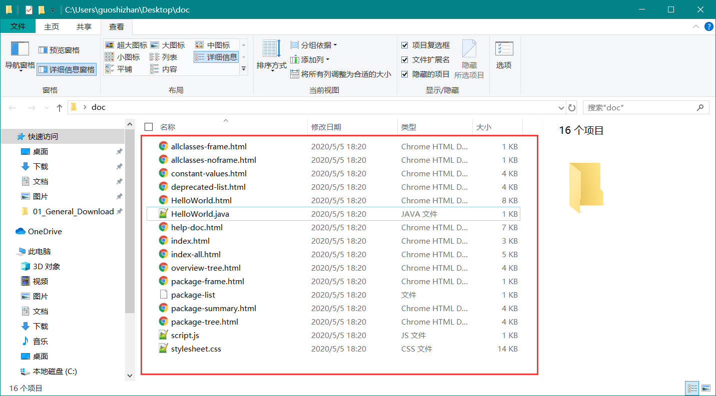716x396 pixels.
Task: Go up one folder level arrow
Action: (x=60, y=107)
